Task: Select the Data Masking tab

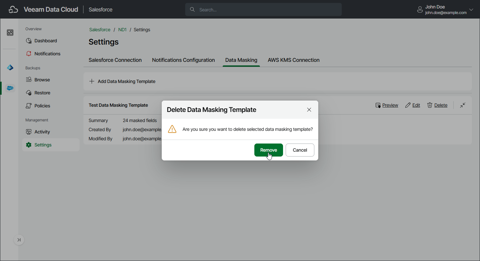Action: coord(241,60)
